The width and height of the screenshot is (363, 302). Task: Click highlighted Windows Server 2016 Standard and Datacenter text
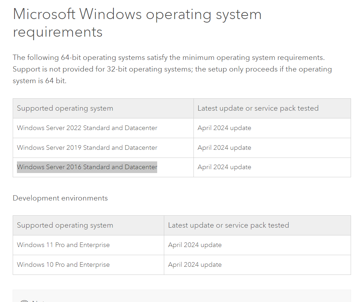click(x=87, y=167)
